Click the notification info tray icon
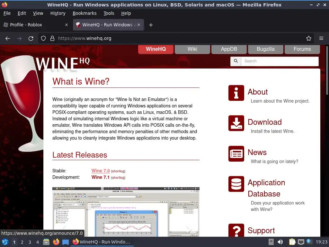The height and width of the screenshot is (247, 329). point(308,241)
